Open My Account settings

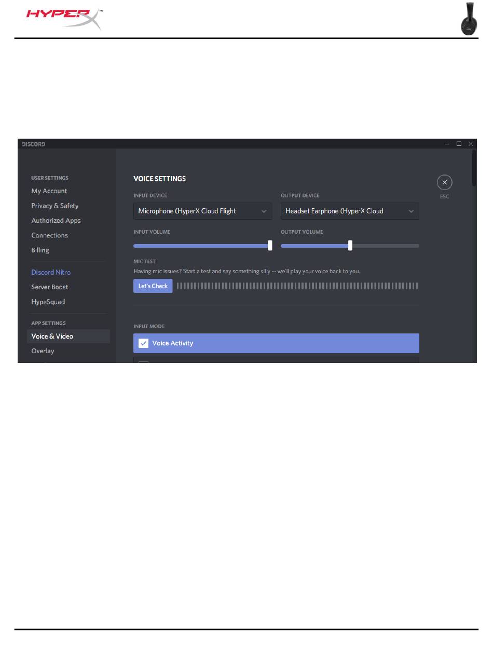[49, 191]
